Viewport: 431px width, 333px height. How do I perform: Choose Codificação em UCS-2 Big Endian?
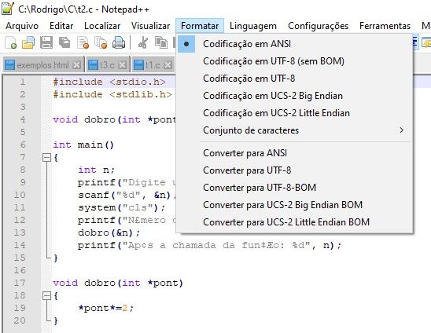(x=295, y=96)
